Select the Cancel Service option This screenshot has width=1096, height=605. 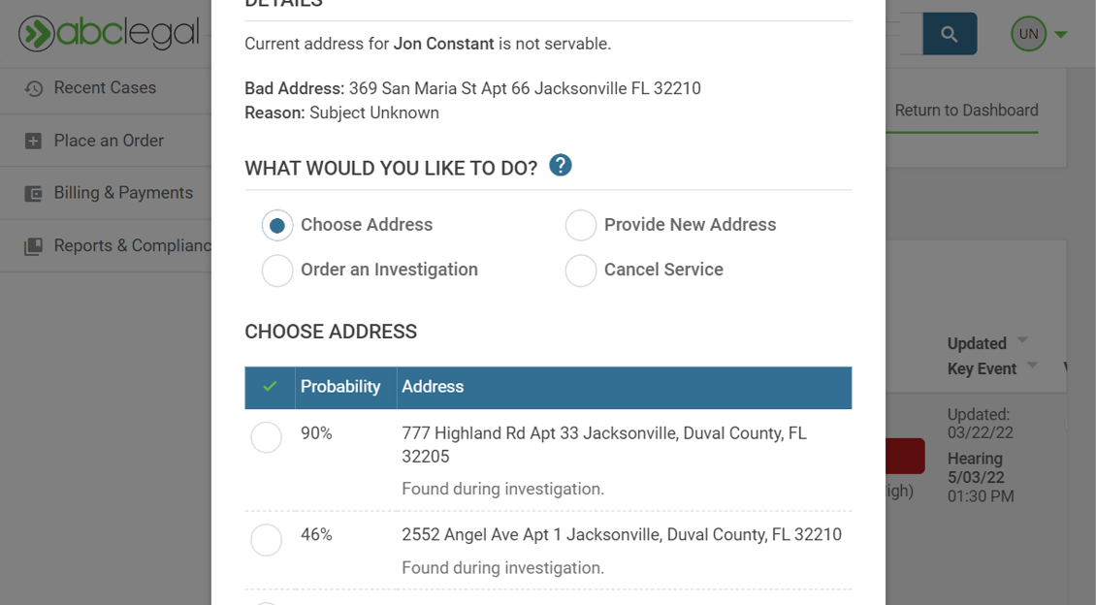[580, 270]
